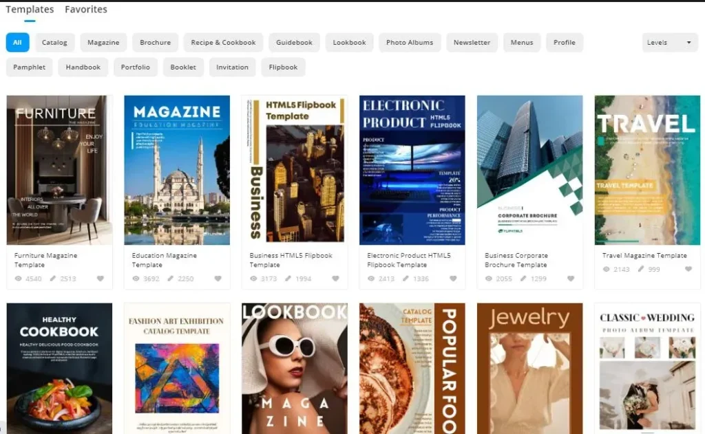The image size is (705, 434).
Task: Choose the Flipbook category filter
Action: (x=283, y=67)
